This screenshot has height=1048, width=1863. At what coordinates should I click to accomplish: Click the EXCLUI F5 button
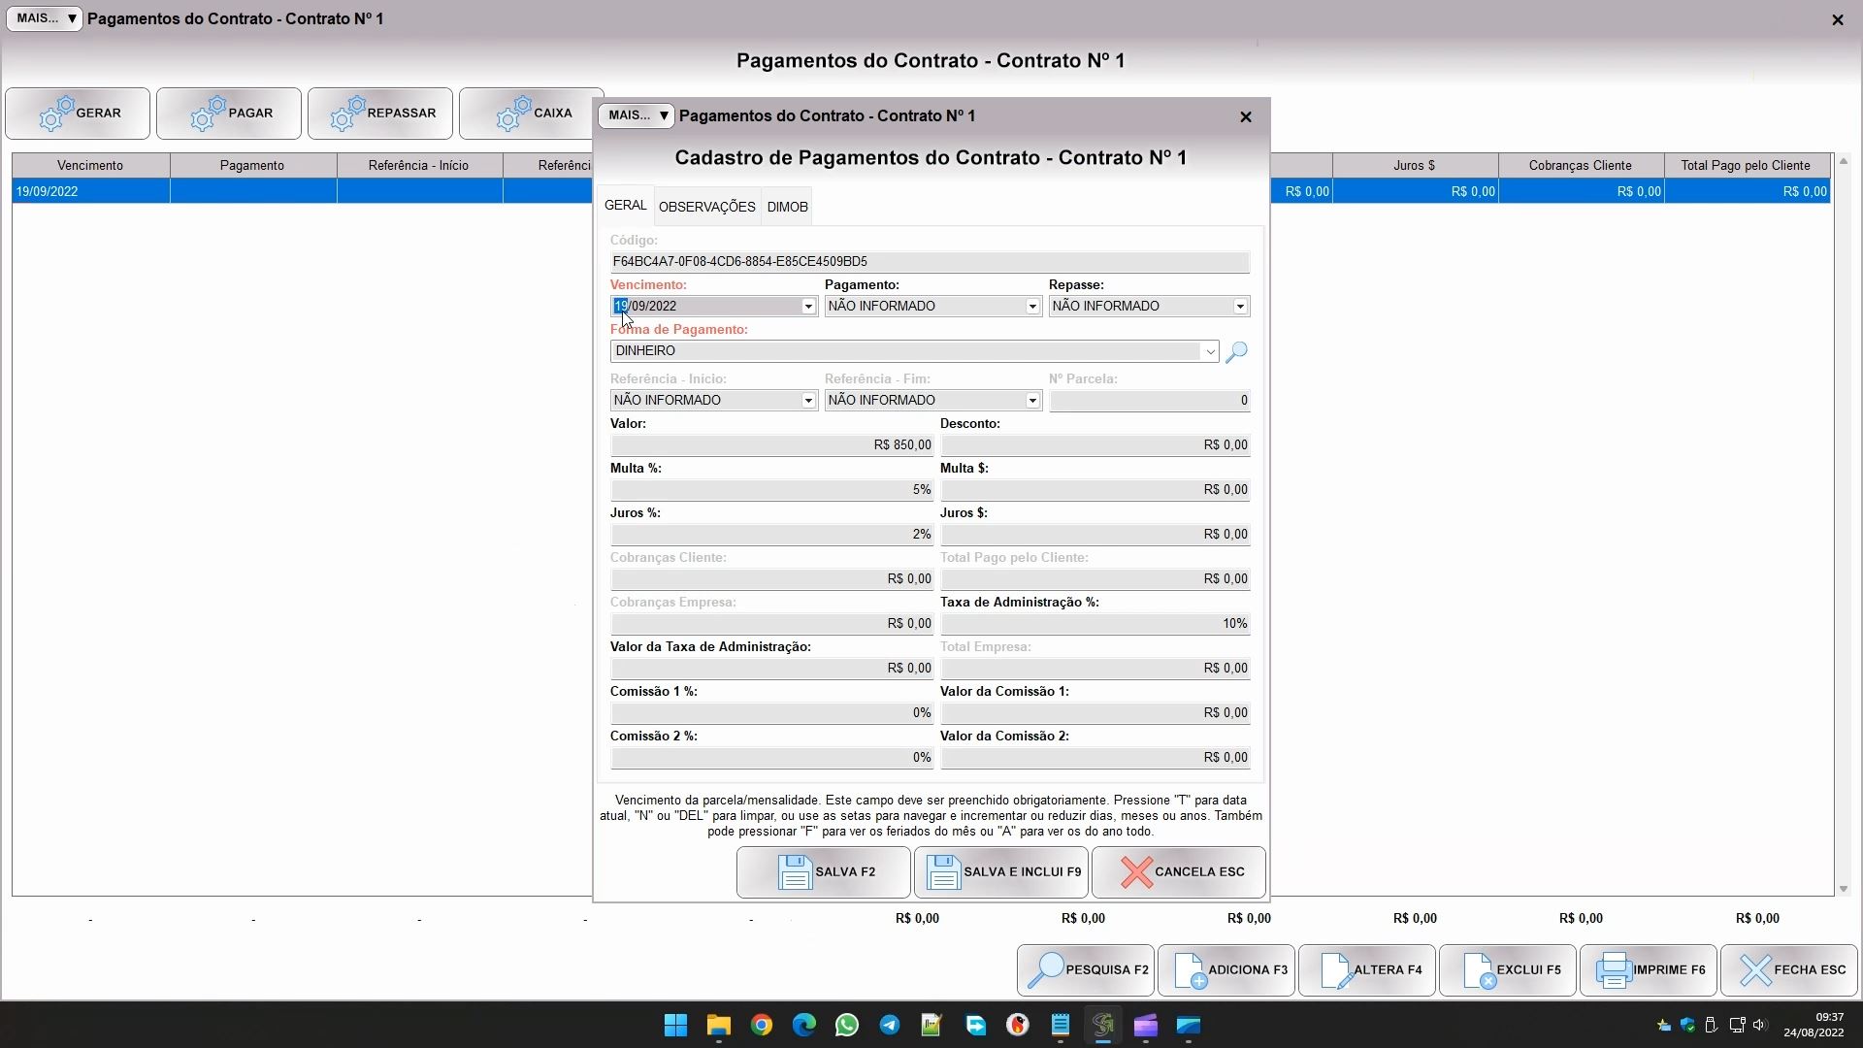[1508, 969]
